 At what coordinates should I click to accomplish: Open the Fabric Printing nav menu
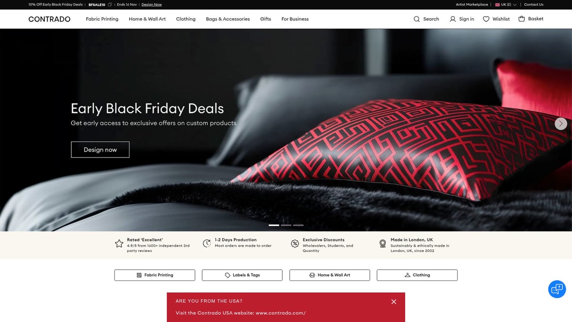(102, 19)
